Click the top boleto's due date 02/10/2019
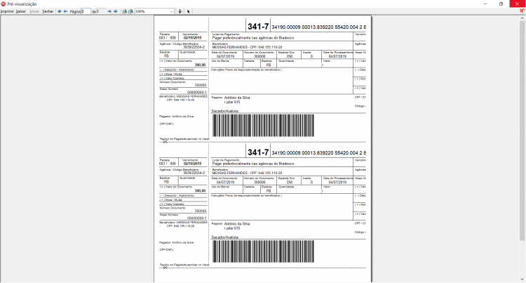The image size is (526, 283). pos(193,38)
